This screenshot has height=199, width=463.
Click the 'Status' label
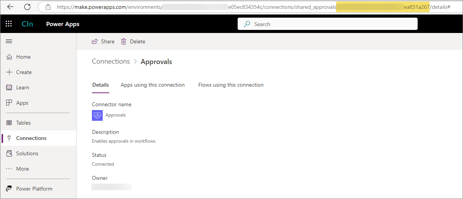99,155
